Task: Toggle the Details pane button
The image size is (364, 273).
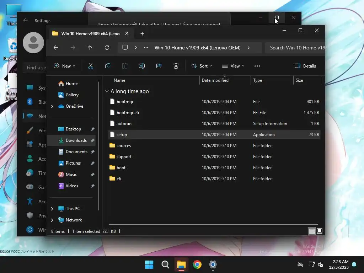Action: pos(305,66)
